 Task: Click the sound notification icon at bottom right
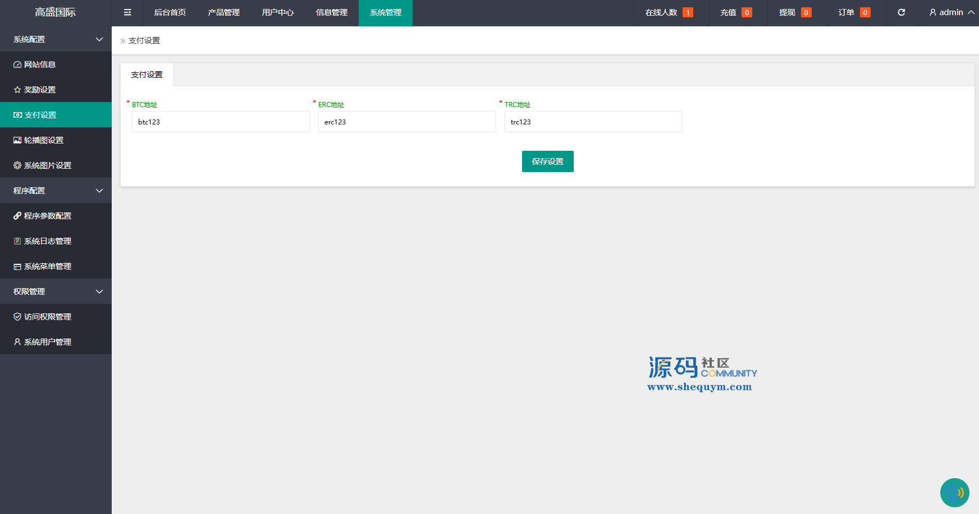pyautogui.click(x=954, y=493)
